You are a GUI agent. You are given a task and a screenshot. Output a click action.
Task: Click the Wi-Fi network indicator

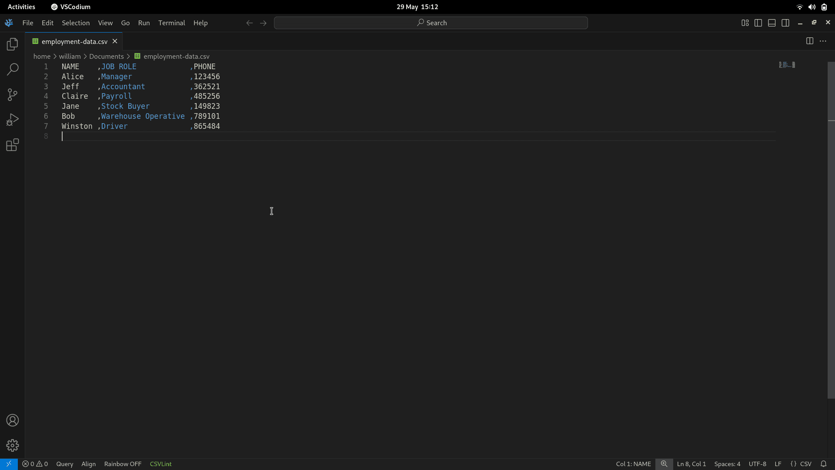pyautogui.click(x=799, y=7)
